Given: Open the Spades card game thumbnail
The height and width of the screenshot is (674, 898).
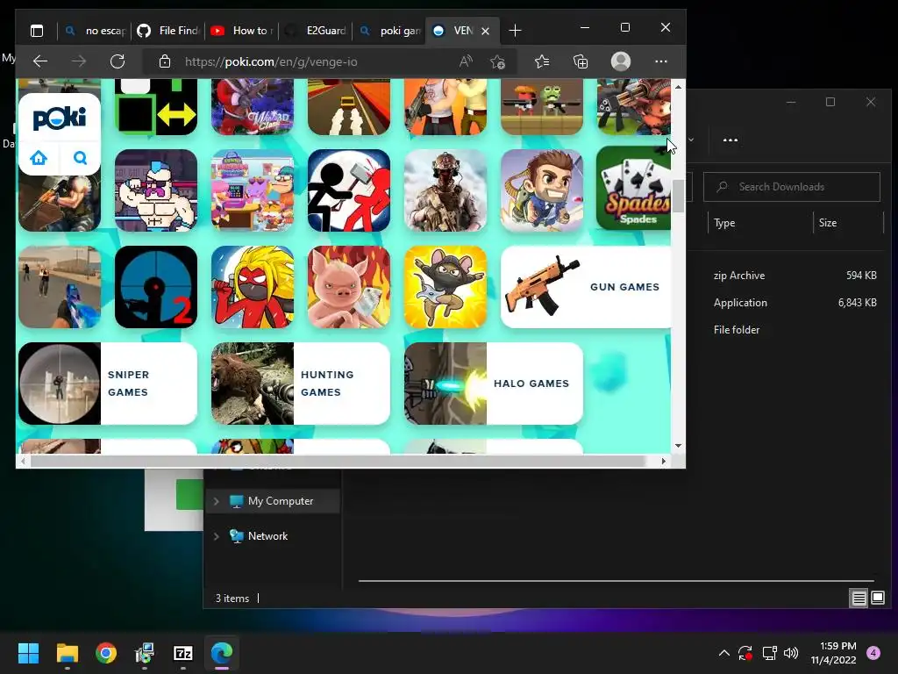Looking at the screenshot, I should pos(633,190).
